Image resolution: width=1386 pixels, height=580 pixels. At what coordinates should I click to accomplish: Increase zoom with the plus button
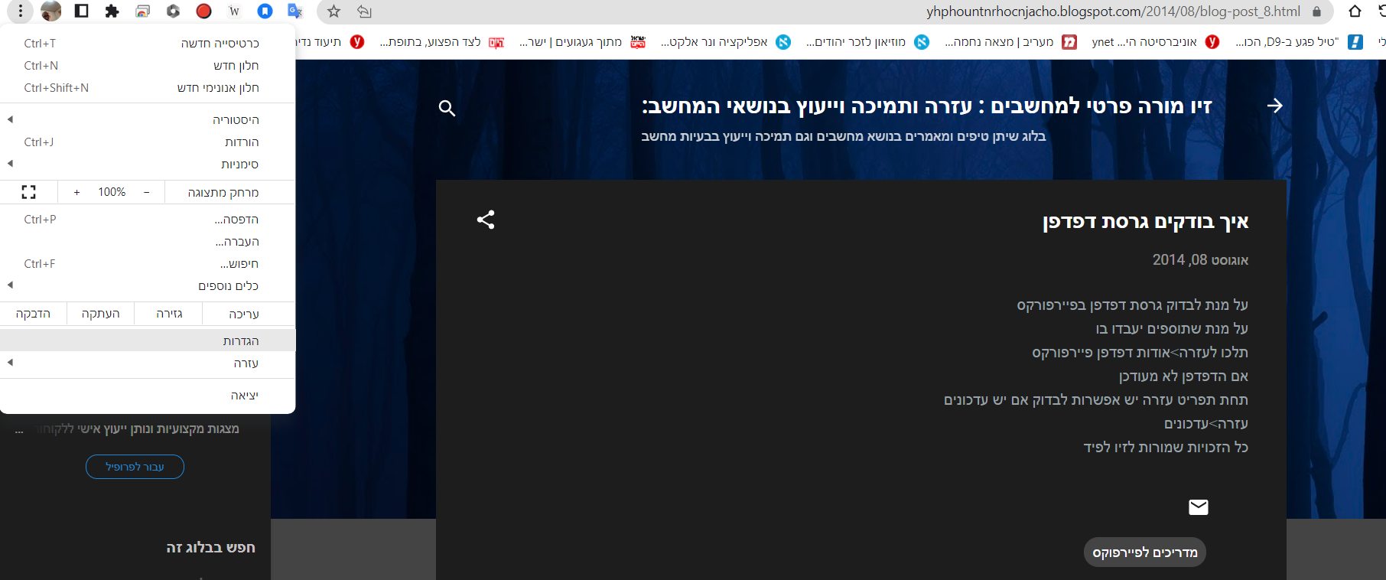(76, 192)
